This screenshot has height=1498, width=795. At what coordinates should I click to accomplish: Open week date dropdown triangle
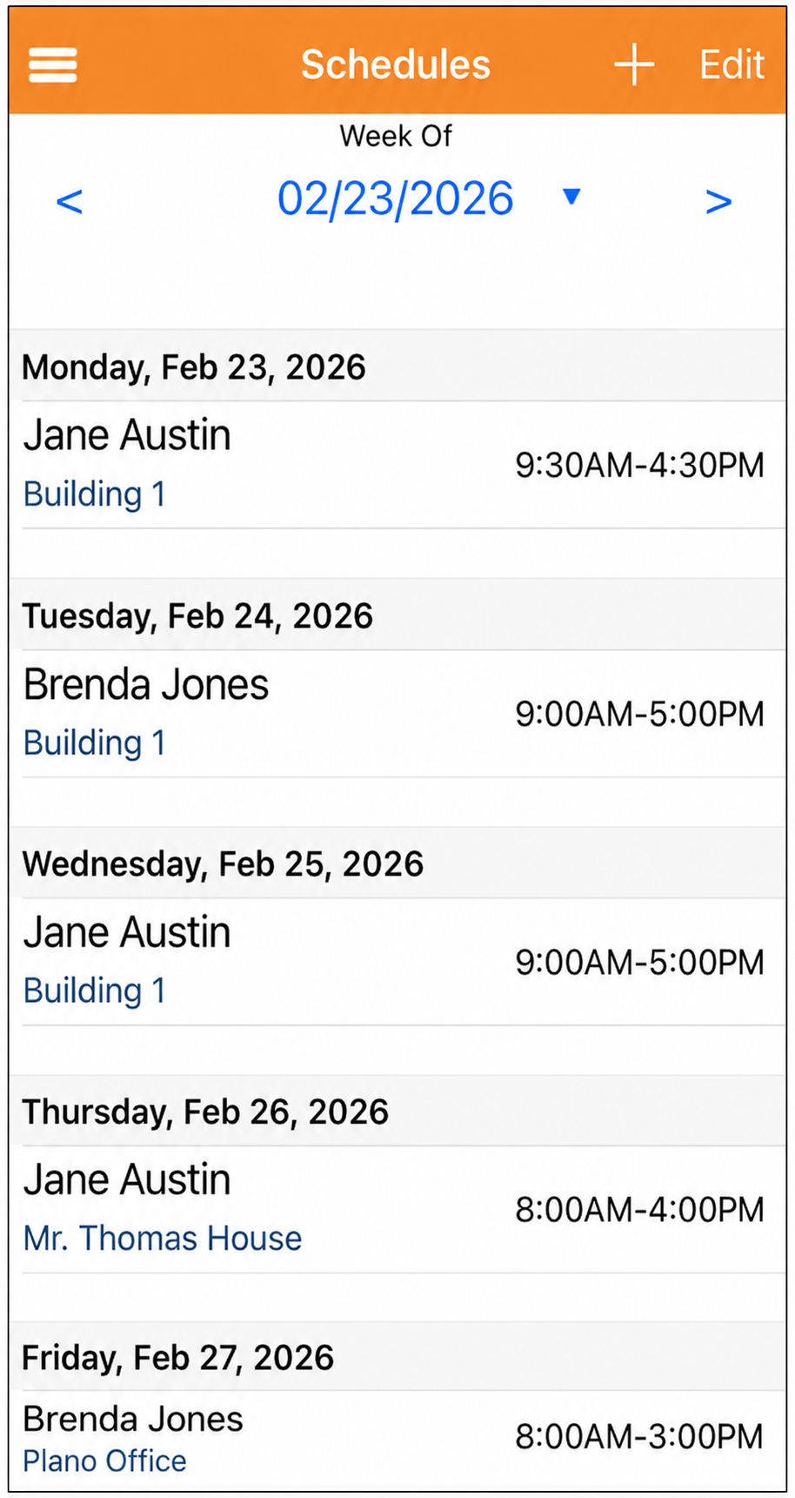click(571, 197)
